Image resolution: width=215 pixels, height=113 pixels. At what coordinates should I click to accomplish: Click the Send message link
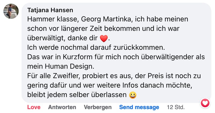pos(139,107)
